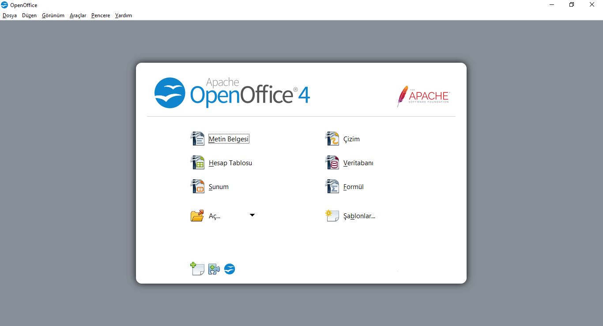Open the Pencere menu
The image size is (603, 326).
(x=101, y=15)
